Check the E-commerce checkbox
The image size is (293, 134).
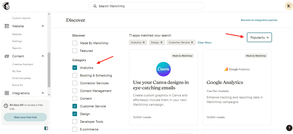point(75,129)
